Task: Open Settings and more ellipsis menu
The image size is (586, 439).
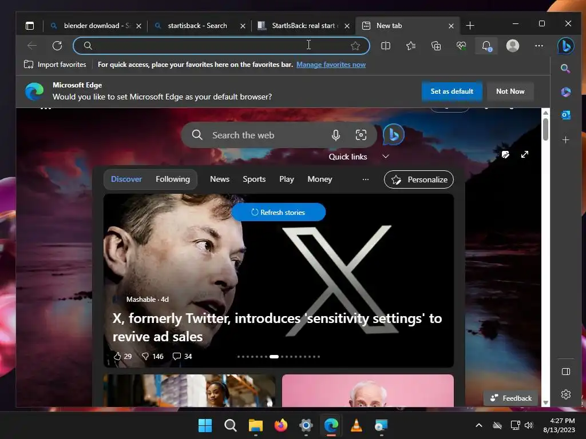Action: [x=539, y=46]
